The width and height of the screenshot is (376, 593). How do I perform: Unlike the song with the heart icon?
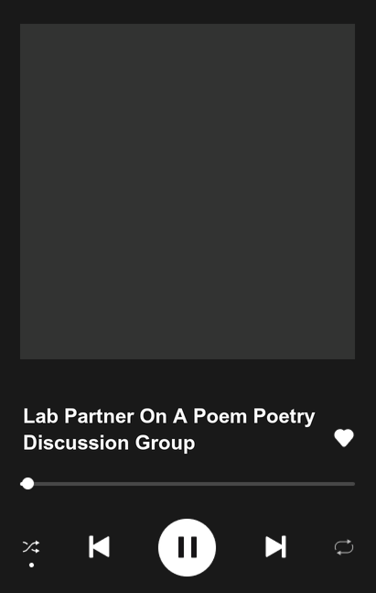[344, 438]
